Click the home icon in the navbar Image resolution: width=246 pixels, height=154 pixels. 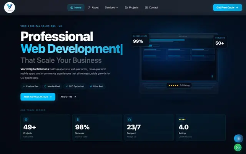click(72, 8)
